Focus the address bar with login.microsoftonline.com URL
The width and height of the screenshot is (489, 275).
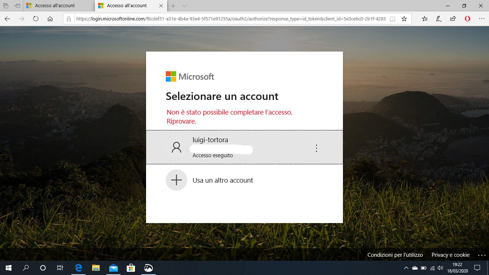pyautogui.click(x=231, y=19)
